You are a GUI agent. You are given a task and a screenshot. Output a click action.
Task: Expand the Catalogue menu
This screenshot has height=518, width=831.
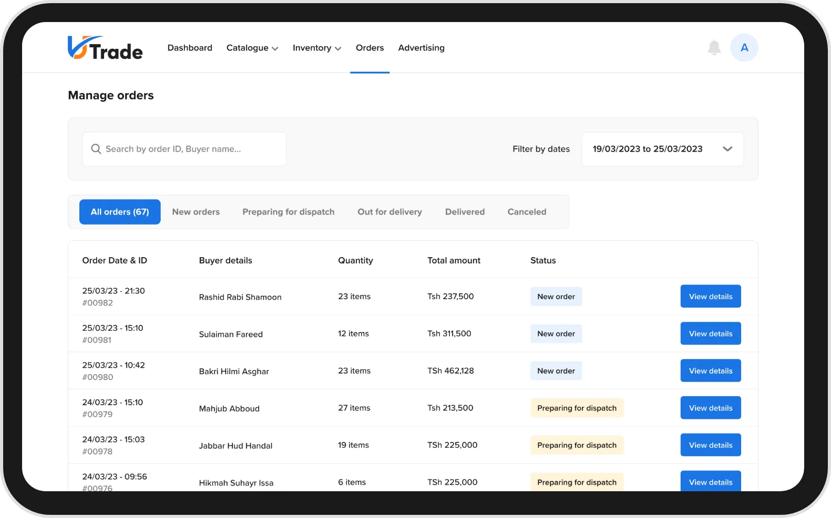tap(252, 48)
